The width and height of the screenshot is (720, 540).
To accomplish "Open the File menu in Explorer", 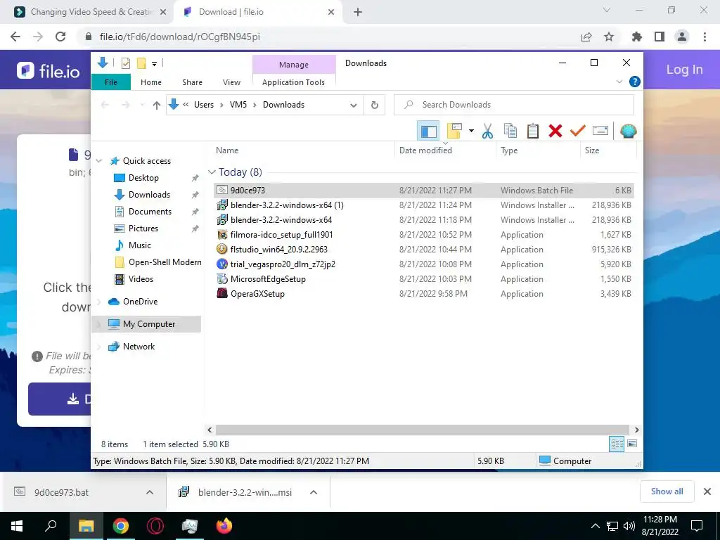I will click(111, 82).
